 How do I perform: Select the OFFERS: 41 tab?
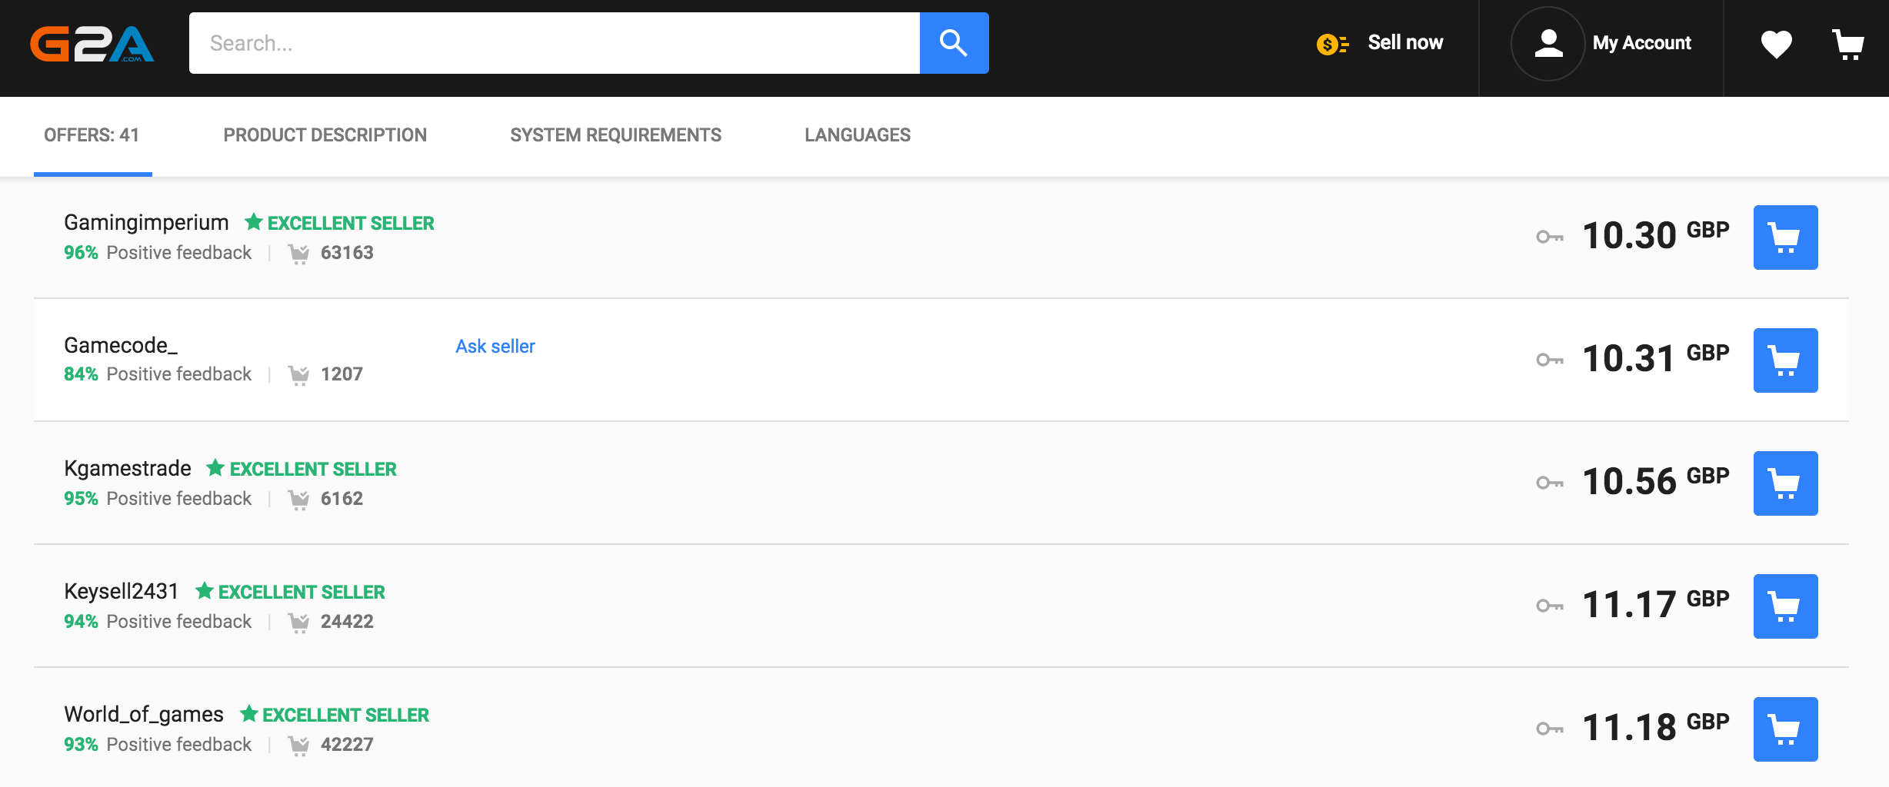[x=92, y=135]
